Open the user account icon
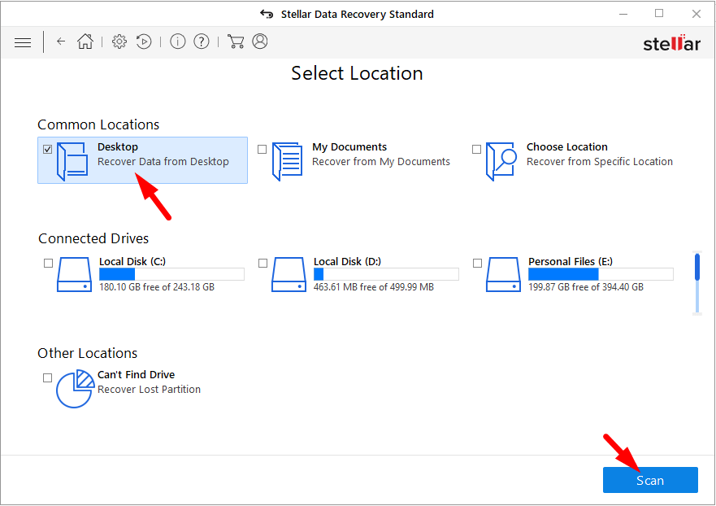The image size is (716, 506). pos(260,41)
